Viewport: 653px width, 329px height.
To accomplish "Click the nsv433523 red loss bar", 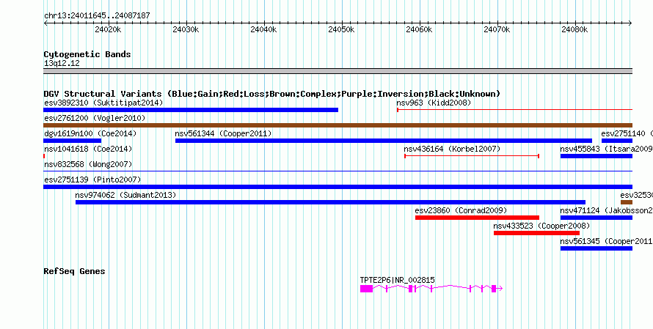I will click(536, 233).
